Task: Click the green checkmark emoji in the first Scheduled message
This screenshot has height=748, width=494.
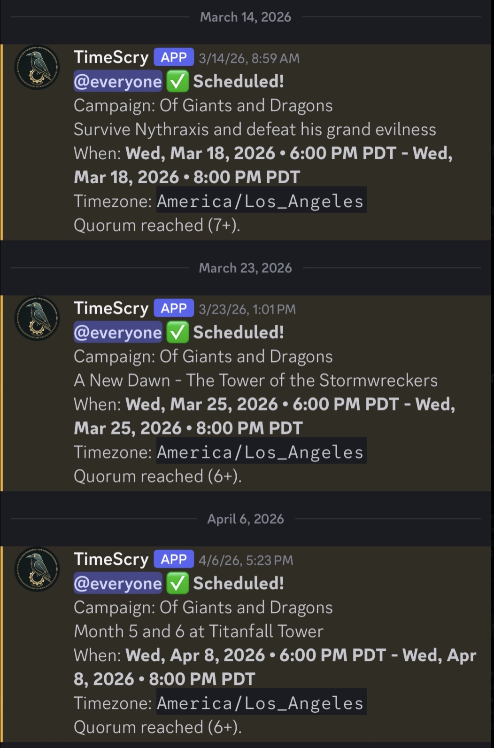Action: pos(178,81)
